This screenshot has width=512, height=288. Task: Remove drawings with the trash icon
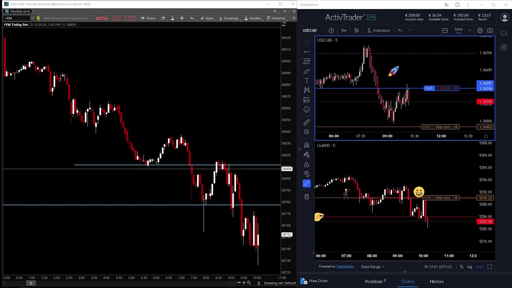[306, 196]
